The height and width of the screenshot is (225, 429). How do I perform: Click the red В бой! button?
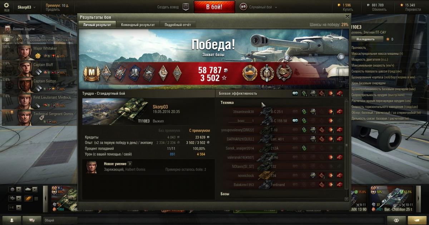coord(214,7)
